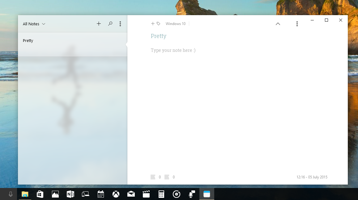Add a new note with plus icon
358x200 pixels.
click(99, 24)
